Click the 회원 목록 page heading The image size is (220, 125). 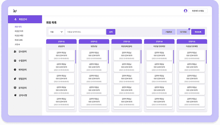point(51,22)
